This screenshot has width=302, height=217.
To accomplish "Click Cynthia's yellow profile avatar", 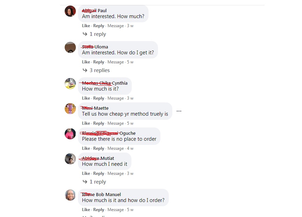I will point(70,84).
